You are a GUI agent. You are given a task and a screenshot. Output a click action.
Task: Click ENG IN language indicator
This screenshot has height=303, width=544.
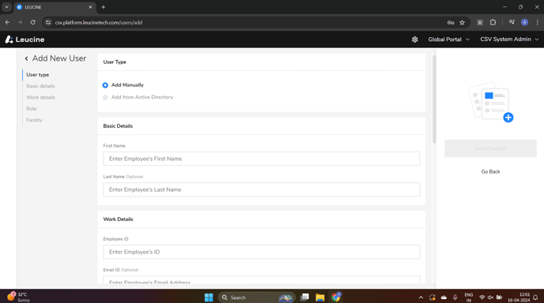[469, 297]
